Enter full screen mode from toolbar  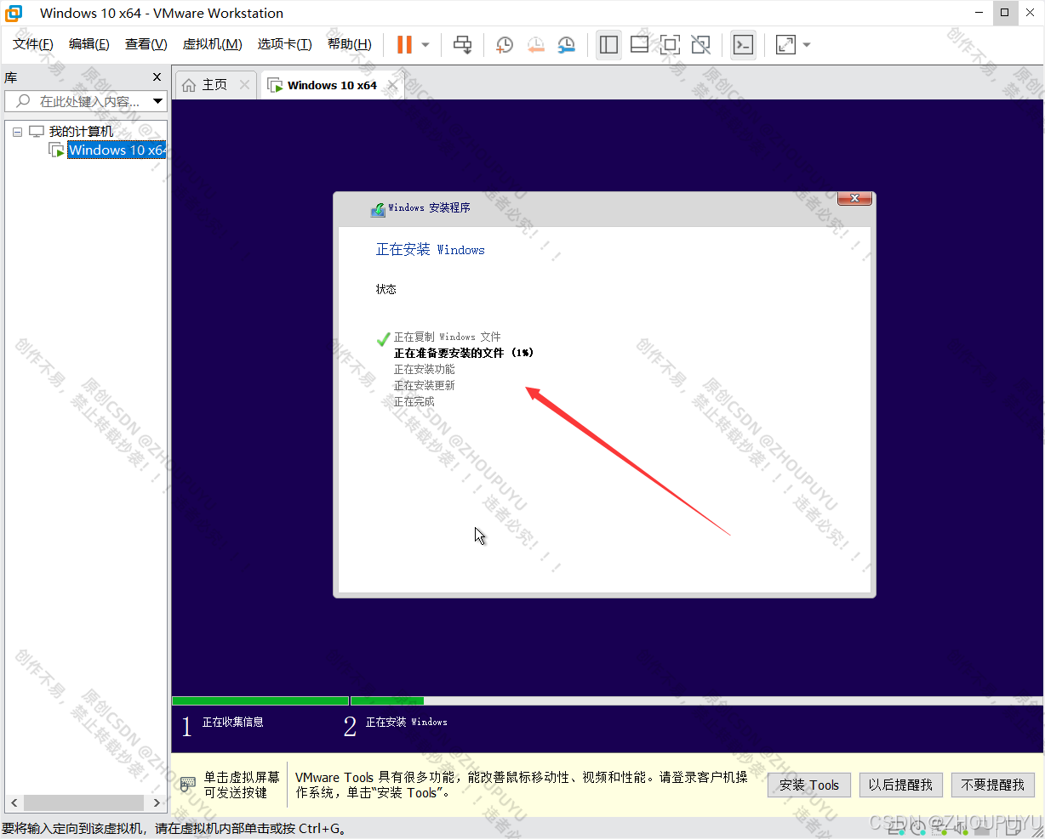pyautogui.click(x=670, y=45)
